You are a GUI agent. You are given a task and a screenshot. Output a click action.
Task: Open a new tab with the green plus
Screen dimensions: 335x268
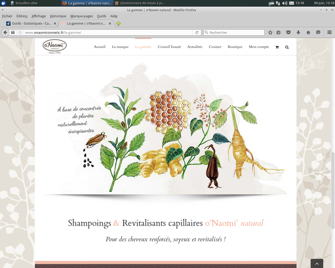point(119,23)
